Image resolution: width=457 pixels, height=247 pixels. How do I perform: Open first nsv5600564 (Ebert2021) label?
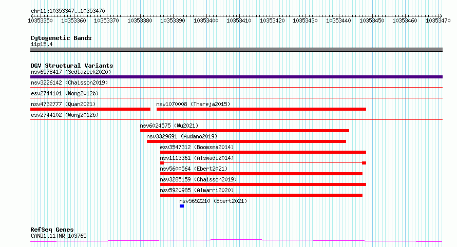click(x=194, y=169)
